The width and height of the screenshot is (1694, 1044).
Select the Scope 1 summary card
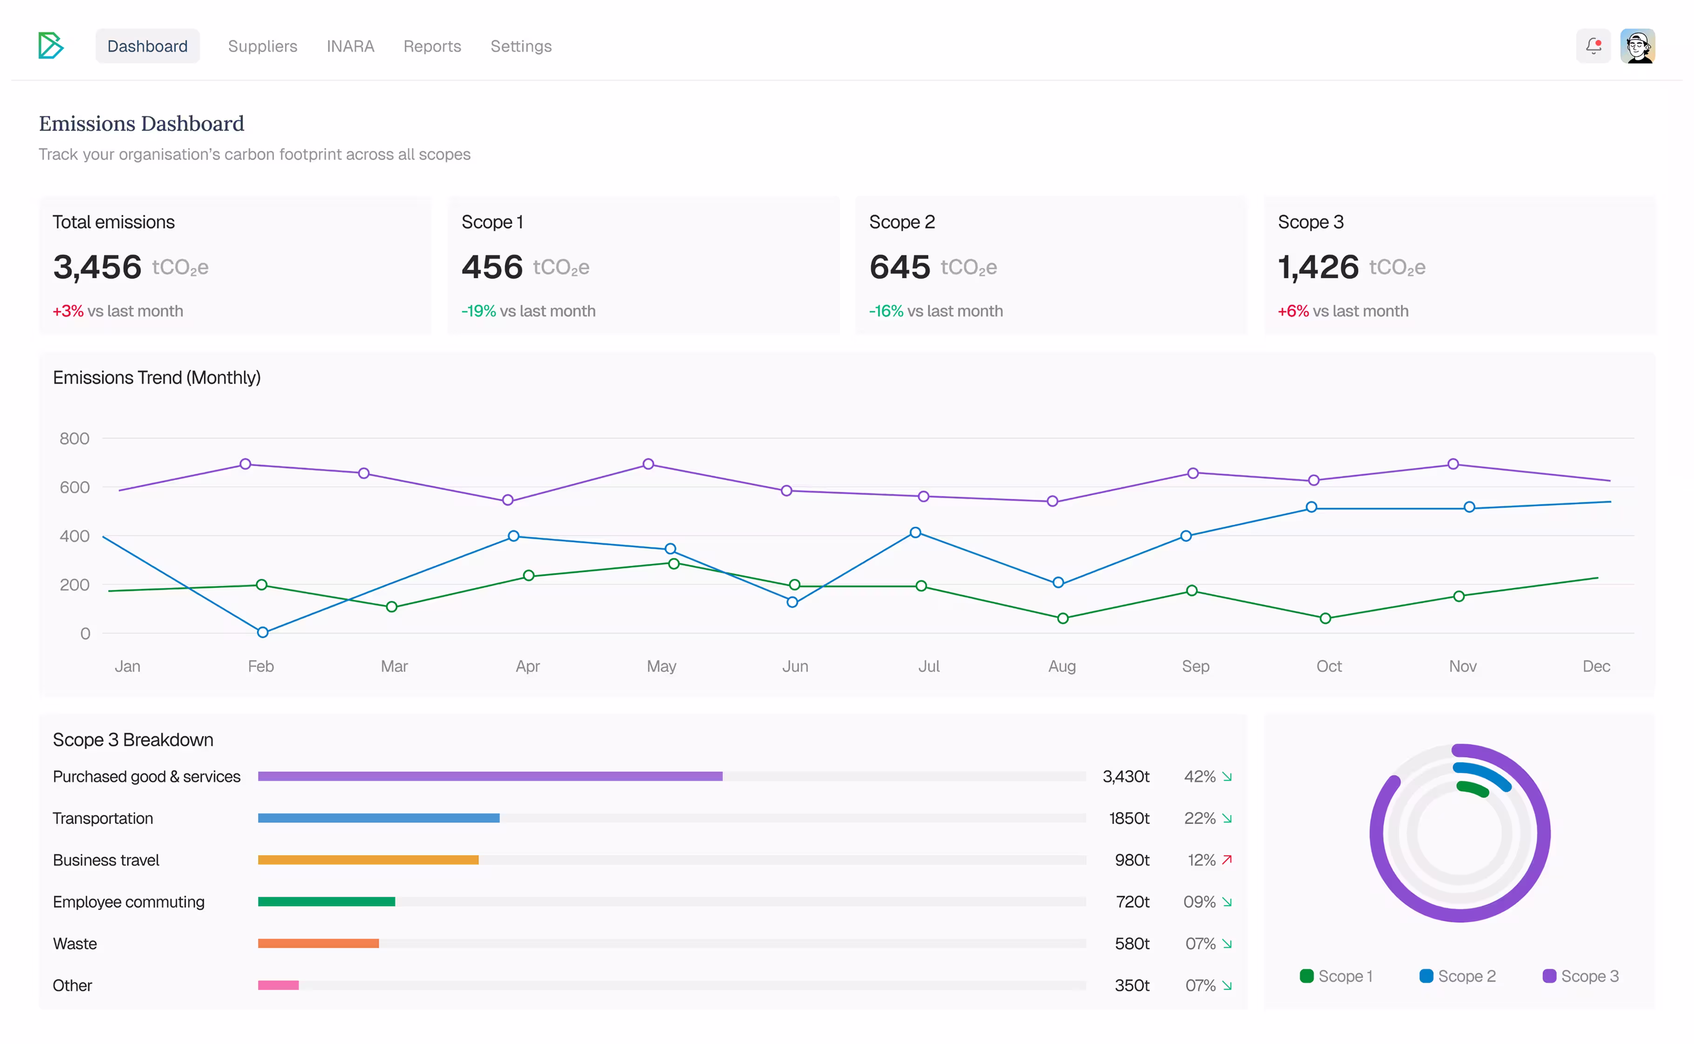(644, 265)
